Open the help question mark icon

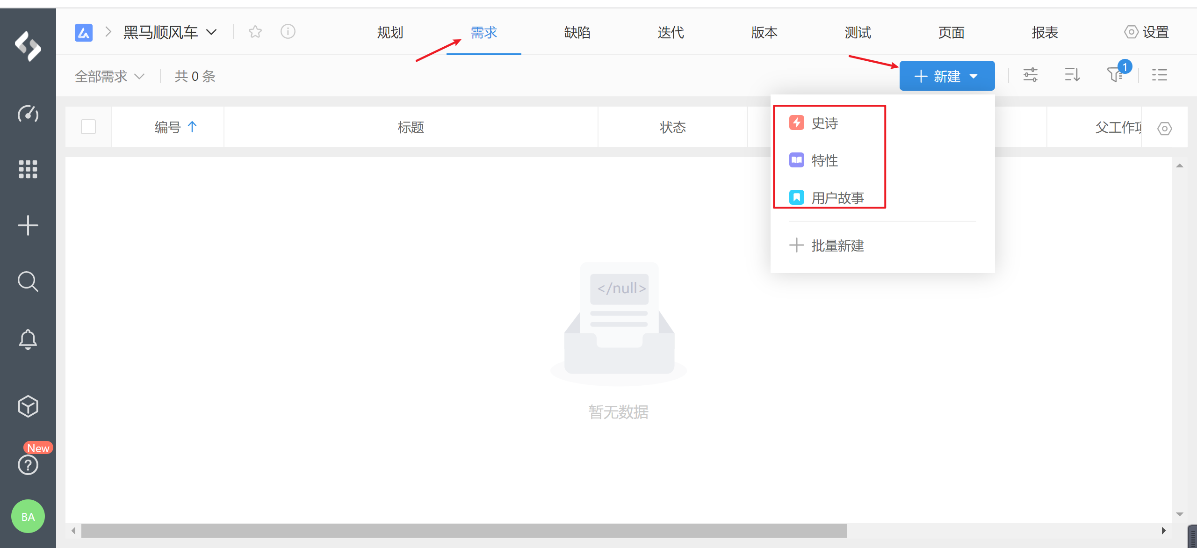pyautogui.click(x=28, y=465)
